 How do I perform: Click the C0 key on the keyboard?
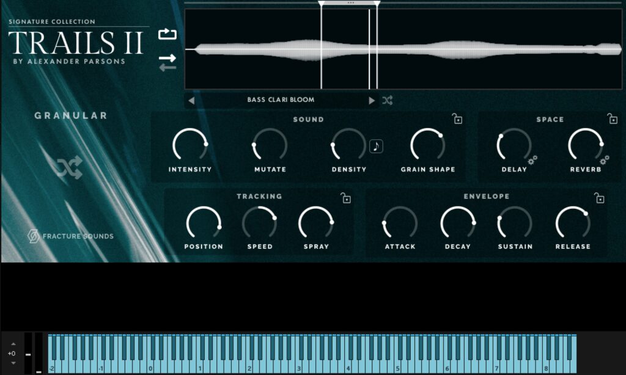pos(150,367)
